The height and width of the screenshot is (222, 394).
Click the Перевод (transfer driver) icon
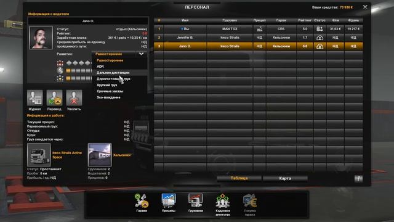pyautogui.click(x=54, y=97)
